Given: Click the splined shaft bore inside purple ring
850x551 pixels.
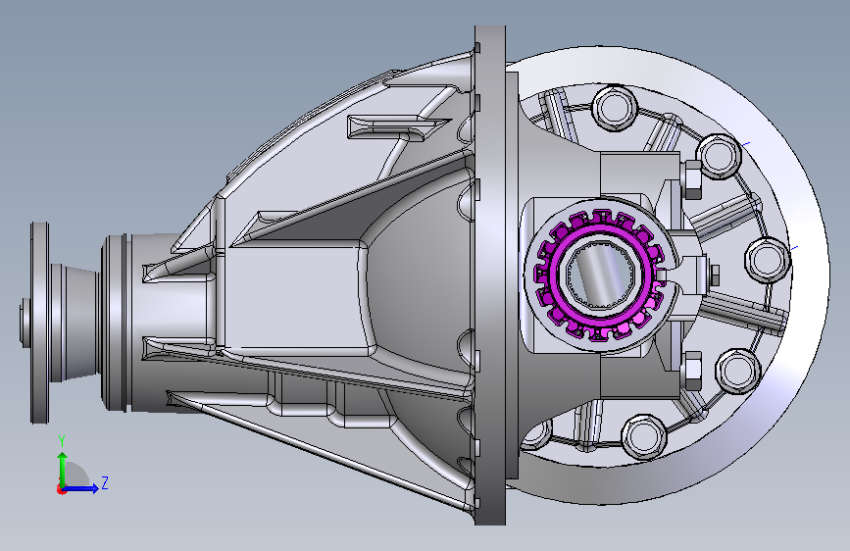Looking at the screenshot, I should pos(600,276).
